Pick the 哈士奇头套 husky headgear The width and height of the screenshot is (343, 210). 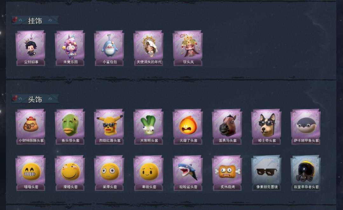[266, 127]
